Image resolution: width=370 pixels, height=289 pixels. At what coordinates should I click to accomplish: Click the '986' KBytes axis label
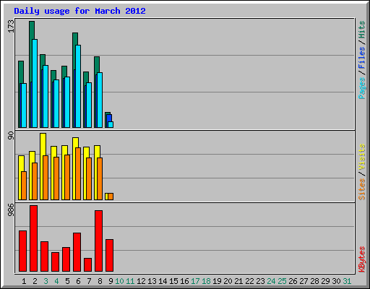[11, 210]
